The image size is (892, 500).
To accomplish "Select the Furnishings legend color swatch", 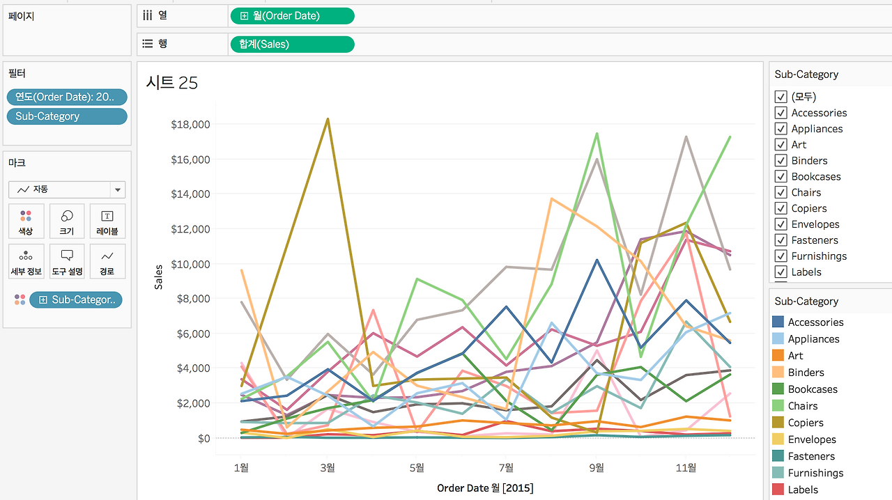I will 778,473.
